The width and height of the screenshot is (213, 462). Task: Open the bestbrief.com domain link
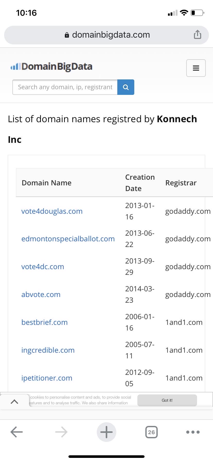pyautogui.click(x=45, y=322)
